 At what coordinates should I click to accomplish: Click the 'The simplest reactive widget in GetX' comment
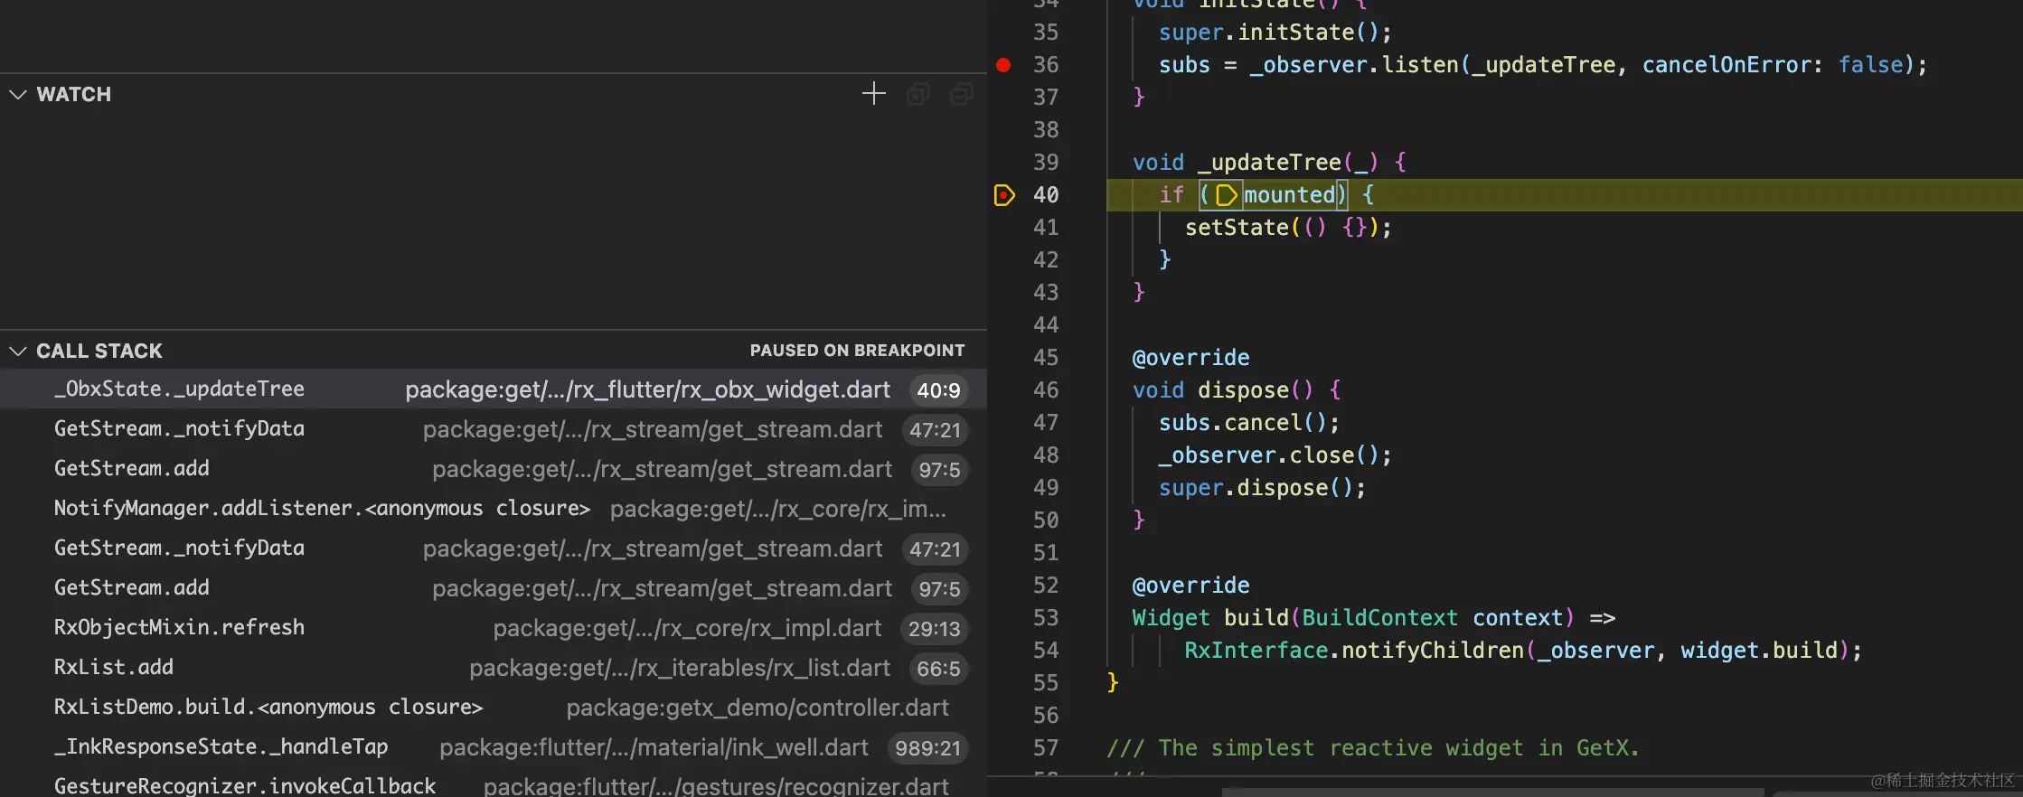1373,748
